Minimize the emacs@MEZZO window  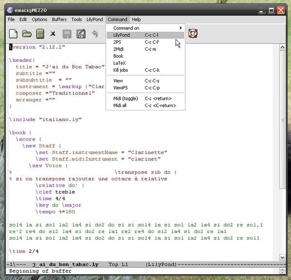click(261, 10)
